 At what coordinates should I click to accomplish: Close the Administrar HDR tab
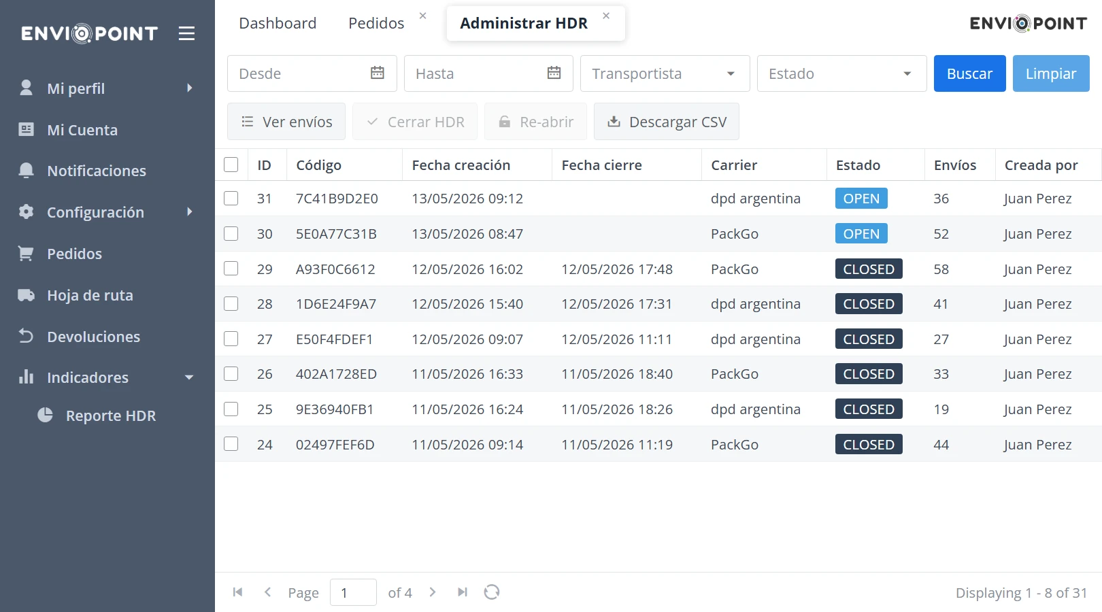tap(606, 16)
